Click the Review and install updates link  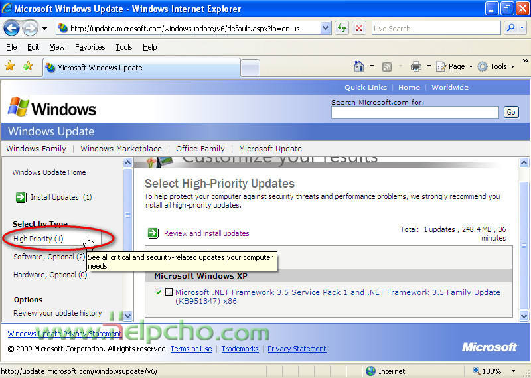tap(206, 233)
